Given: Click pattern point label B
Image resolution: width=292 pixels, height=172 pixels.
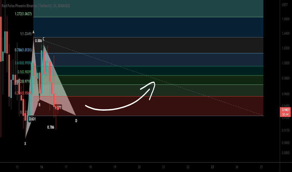Looking at the screenshot, I should point(39,105).
